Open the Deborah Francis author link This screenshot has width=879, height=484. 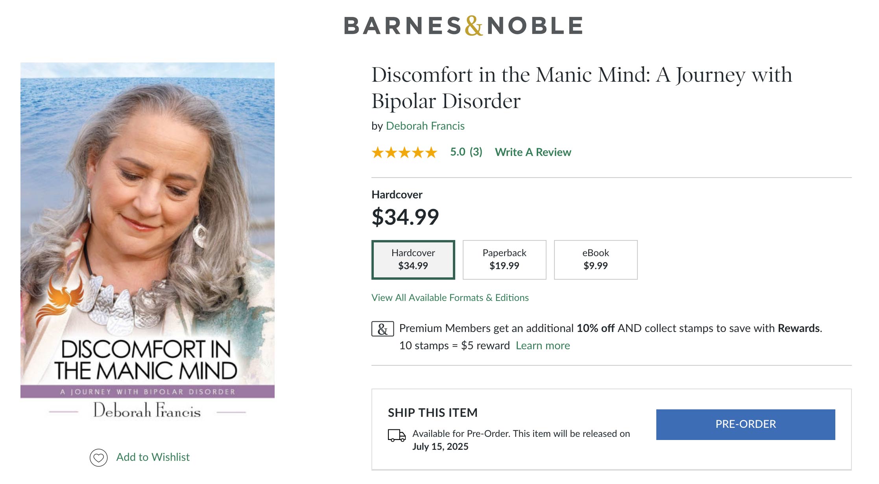pyautogui.click(x=425, y=126)
